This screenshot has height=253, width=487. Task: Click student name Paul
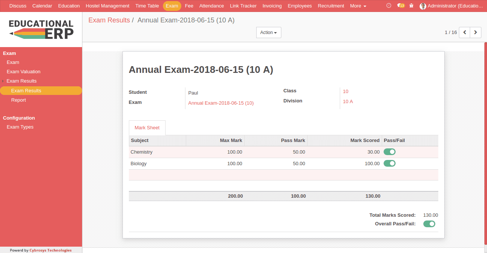tap(193, 93)
